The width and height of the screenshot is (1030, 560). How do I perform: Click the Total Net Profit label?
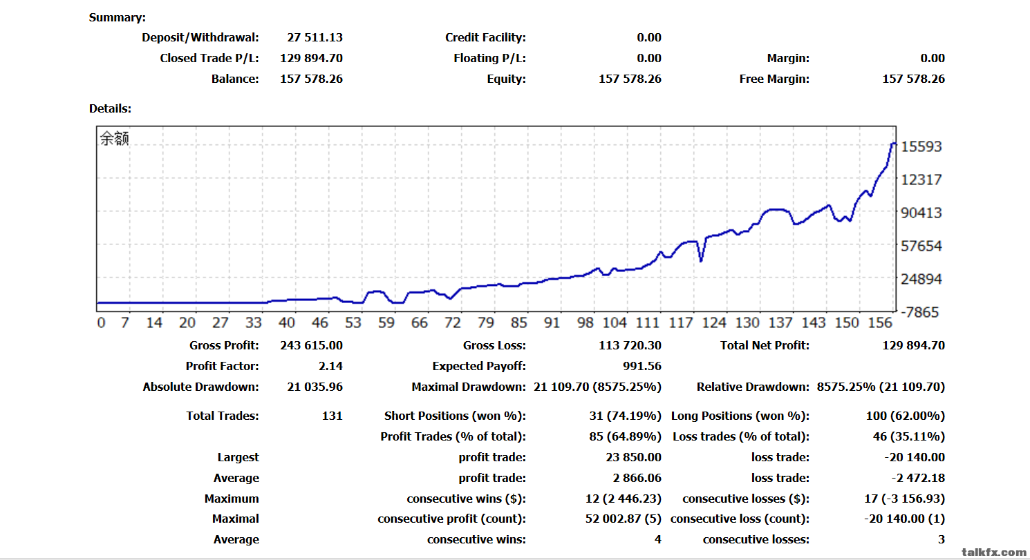[765, 345]
